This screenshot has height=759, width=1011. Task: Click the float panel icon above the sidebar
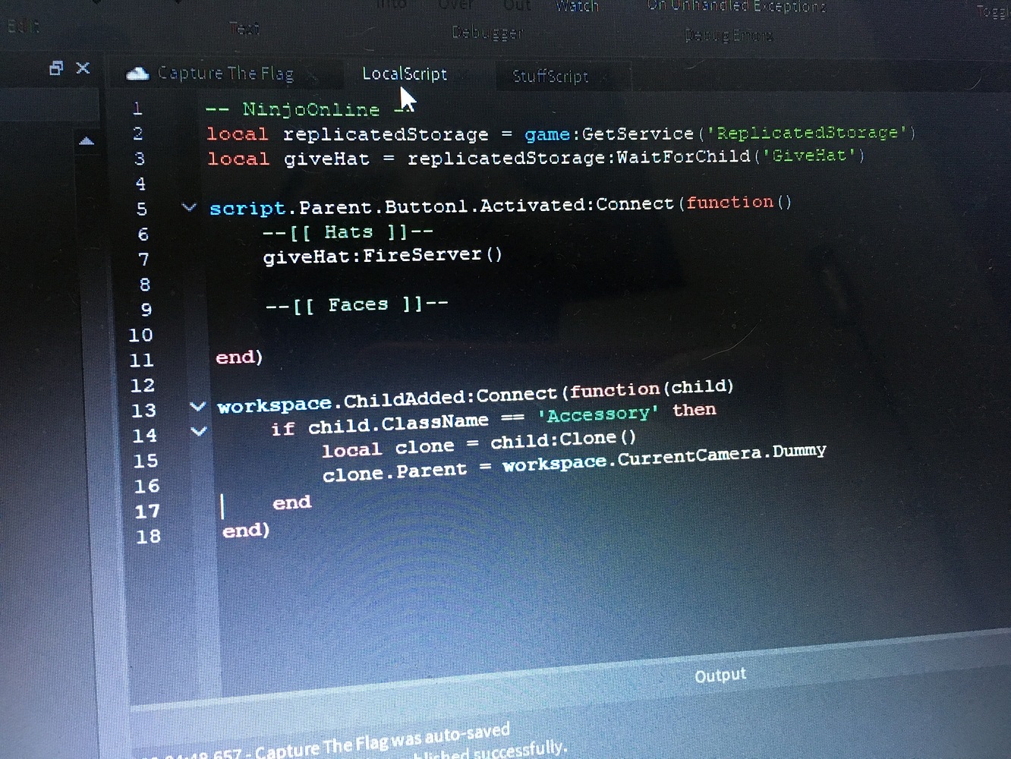tap(55, 68)
